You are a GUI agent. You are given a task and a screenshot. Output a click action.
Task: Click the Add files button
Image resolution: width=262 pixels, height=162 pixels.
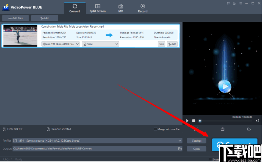[15, 18]
